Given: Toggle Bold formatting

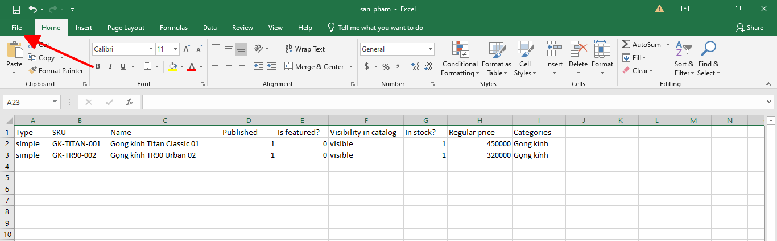Looking at the screenshot, I should [x=98, y=66].
